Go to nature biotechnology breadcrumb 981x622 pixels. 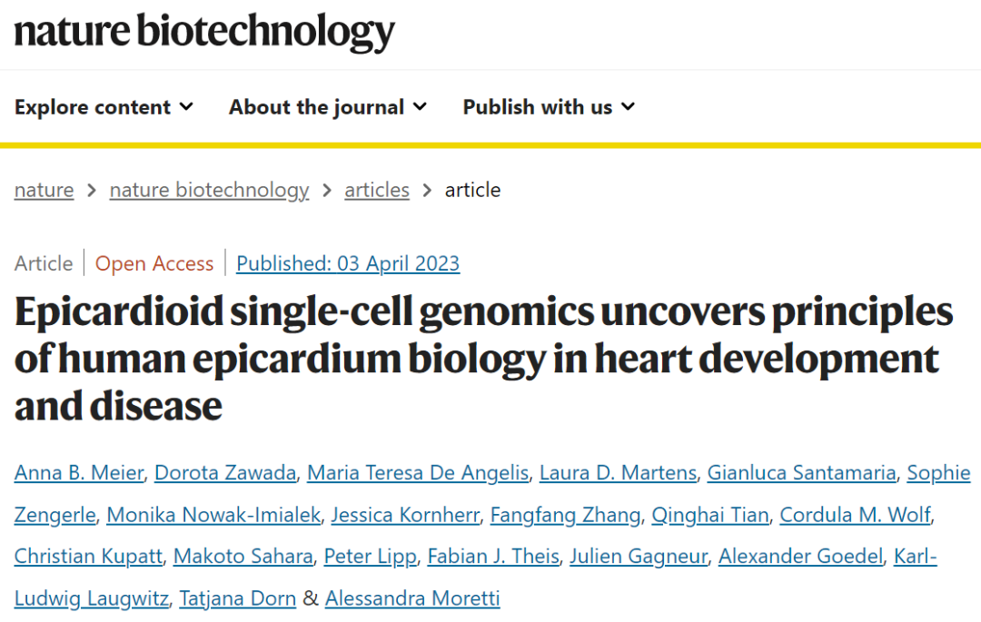[209, 190]
